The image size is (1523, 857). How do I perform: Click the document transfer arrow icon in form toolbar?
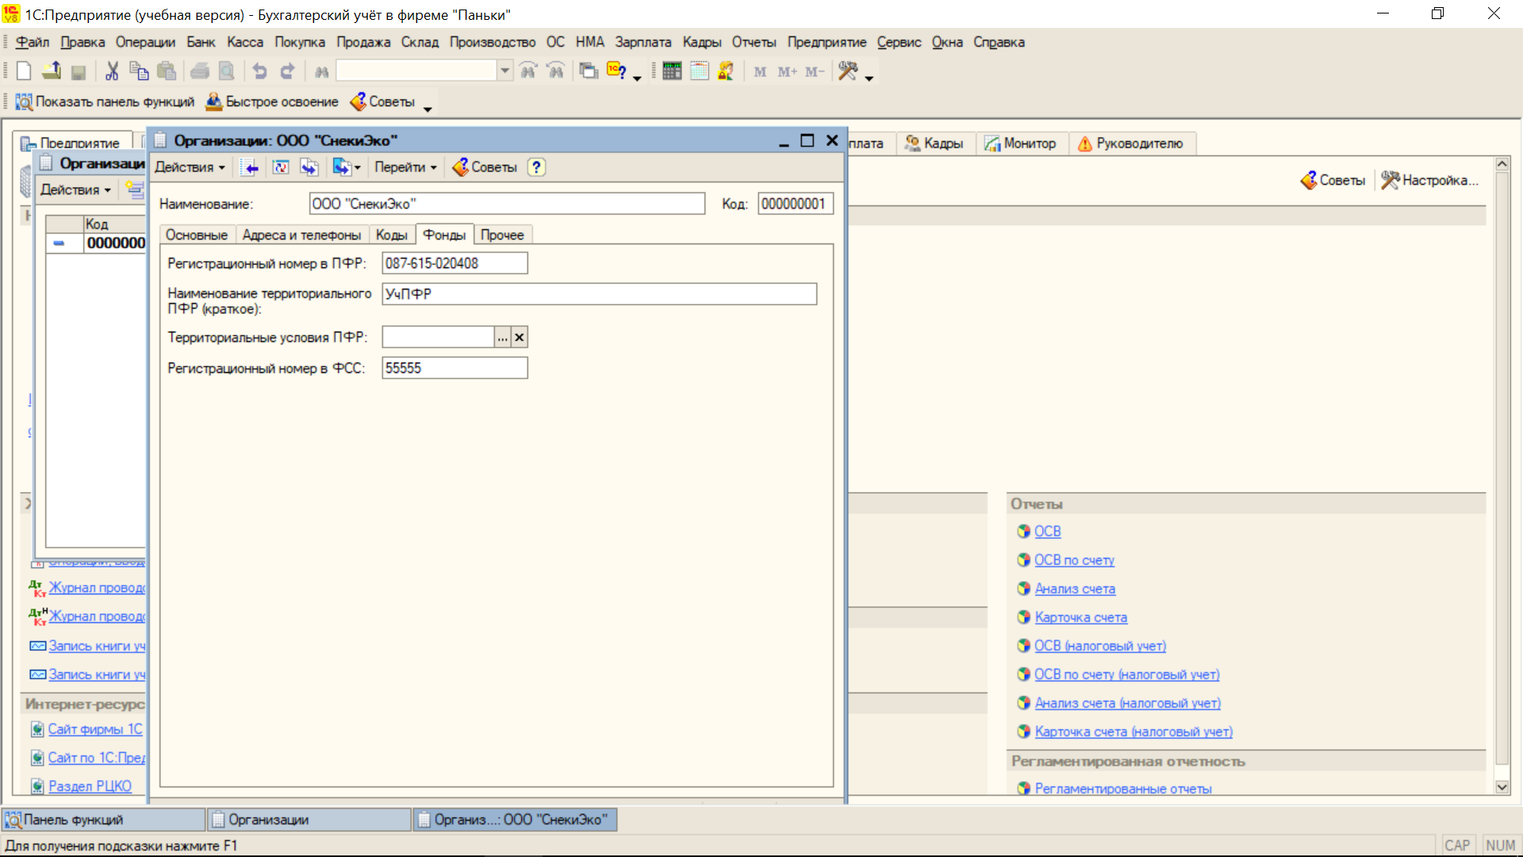point(309,167)
